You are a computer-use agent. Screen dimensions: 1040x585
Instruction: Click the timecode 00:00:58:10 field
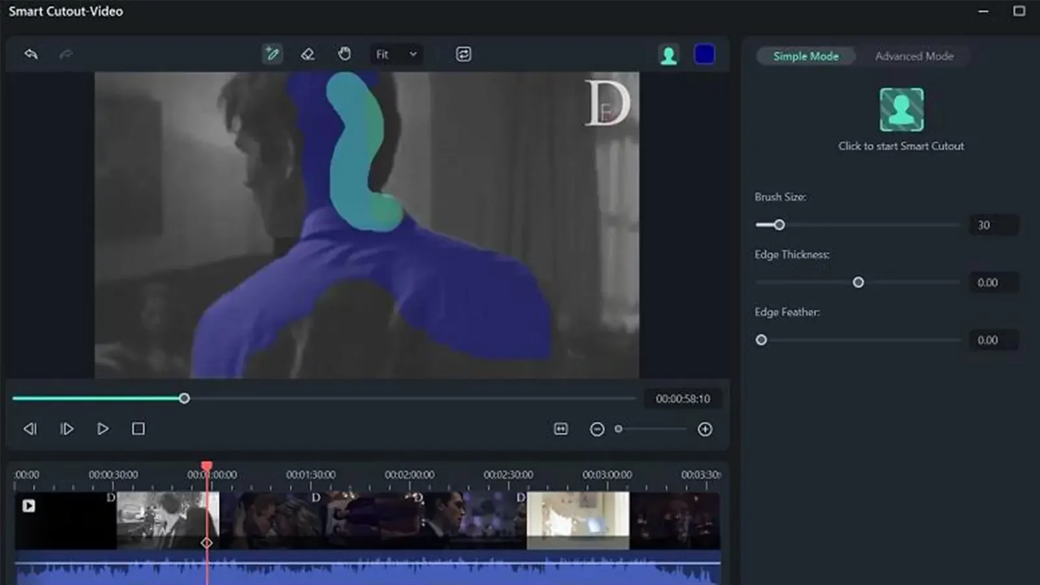(x=682, y=398)
